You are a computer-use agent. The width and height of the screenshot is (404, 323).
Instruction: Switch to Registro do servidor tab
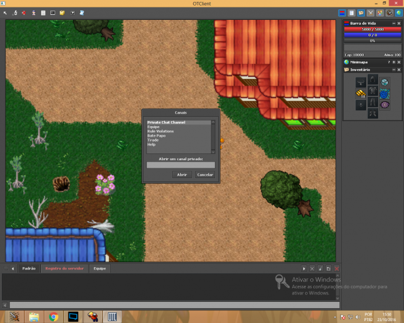65,268
